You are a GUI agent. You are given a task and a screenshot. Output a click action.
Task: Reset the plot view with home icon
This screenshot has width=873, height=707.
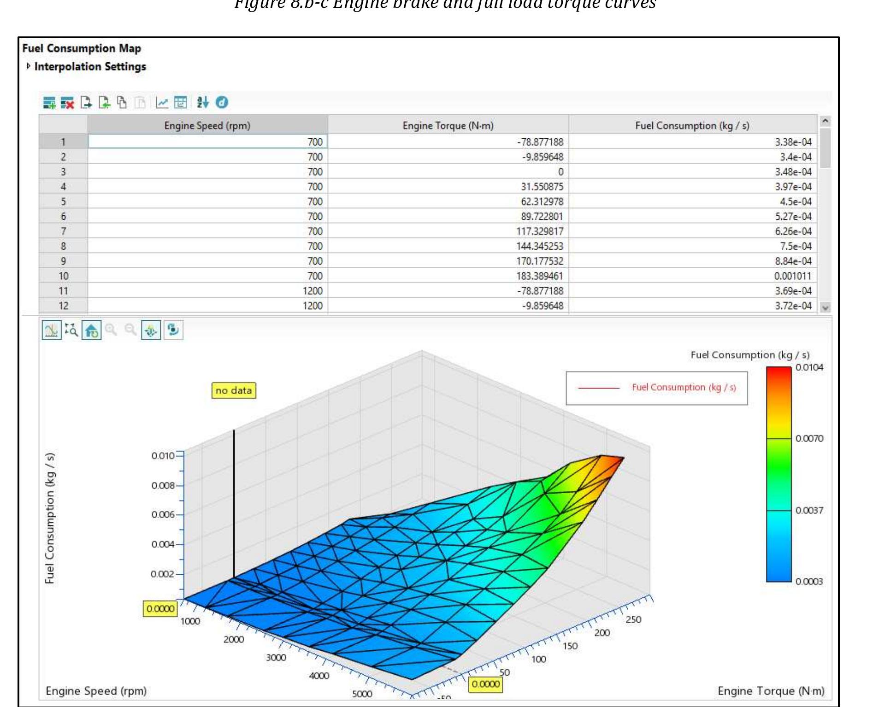coord(91,330)
